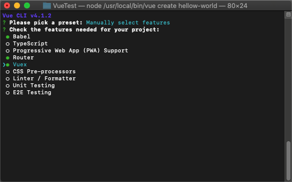Viewport: 292px width, 182px height.
Task: Enable the CSS Pre-processors option circle
Action: [7, 72]
